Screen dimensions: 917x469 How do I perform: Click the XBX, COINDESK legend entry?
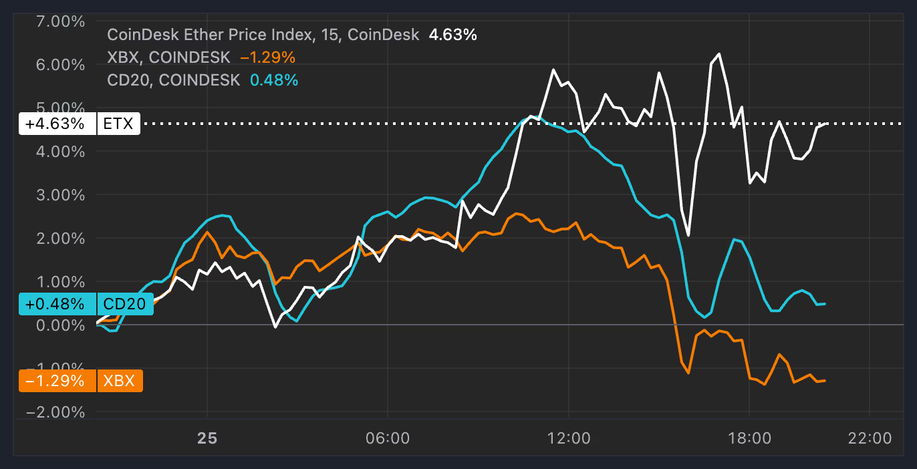(168, 57)
